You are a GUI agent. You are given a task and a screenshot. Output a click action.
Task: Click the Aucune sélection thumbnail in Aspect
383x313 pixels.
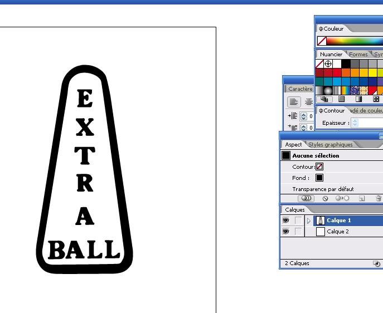click(286, 155)
